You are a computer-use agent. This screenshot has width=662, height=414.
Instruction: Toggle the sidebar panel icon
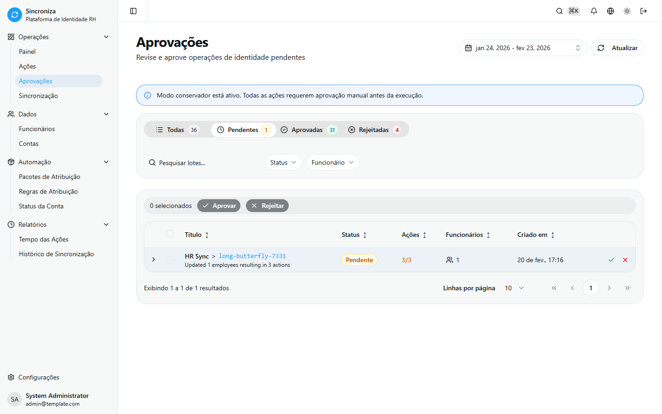click(x=133, y=11)
